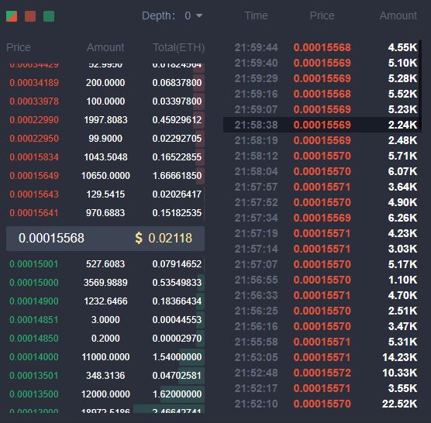Image resolution: width=431 pixels, height=423 pixels.
Task: Select the trade at 21:57:57
Action: point(322,187)
